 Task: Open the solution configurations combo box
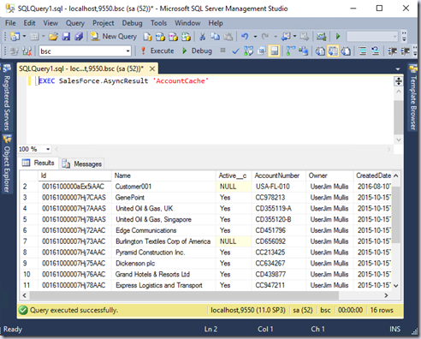pyautogui.click(x=372, y=37)
